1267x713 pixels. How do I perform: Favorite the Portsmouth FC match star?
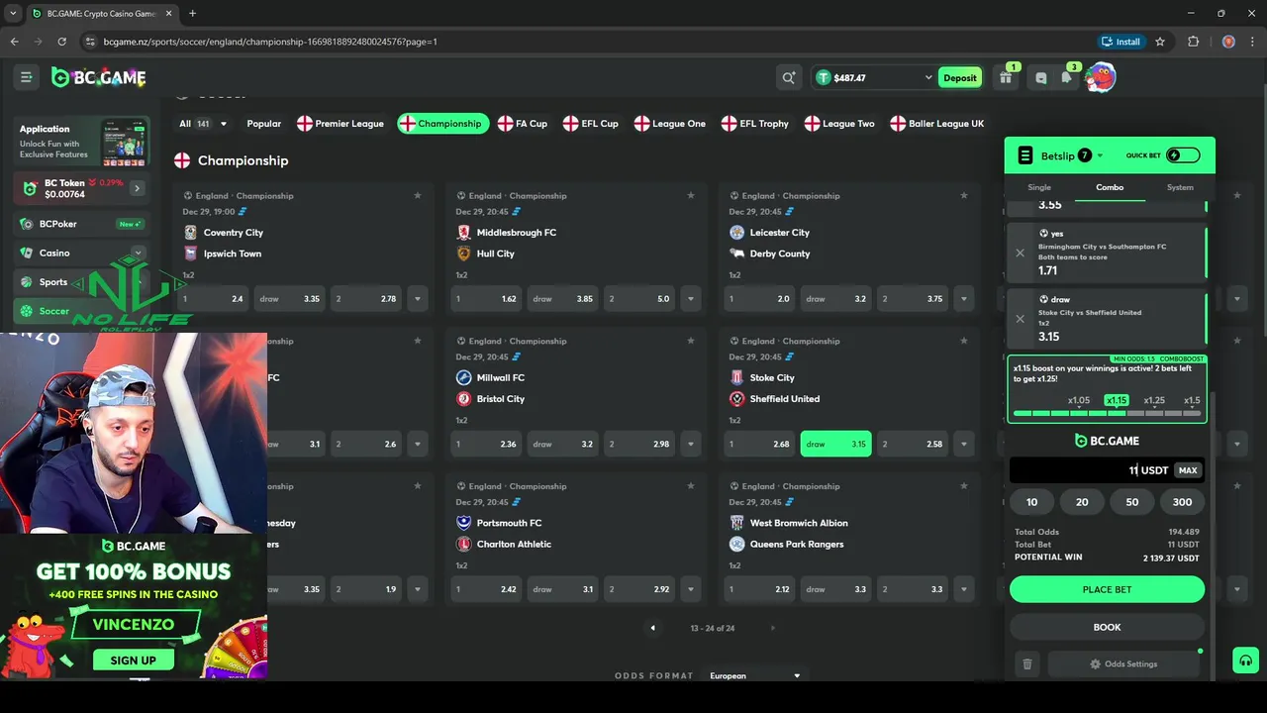pos(690,486)
